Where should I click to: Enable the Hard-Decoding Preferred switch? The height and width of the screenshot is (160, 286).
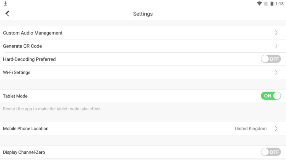tap(271, 59)
